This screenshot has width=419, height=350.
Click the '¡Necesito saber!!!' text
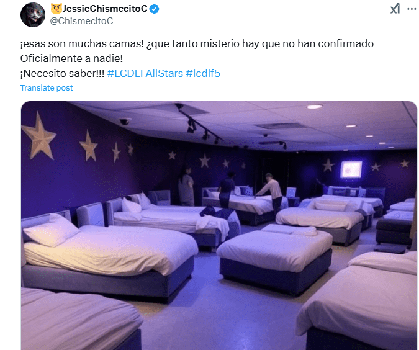[62, 73]
